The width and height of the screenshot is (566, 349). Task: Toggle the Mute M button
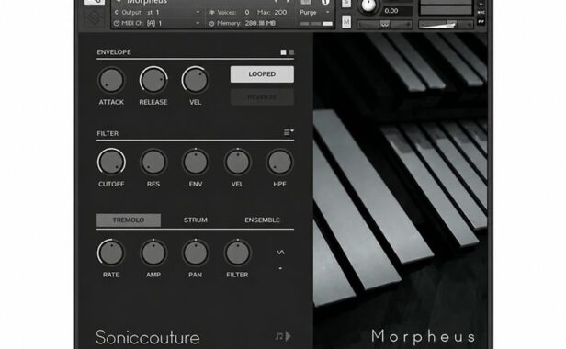(346, 22)
